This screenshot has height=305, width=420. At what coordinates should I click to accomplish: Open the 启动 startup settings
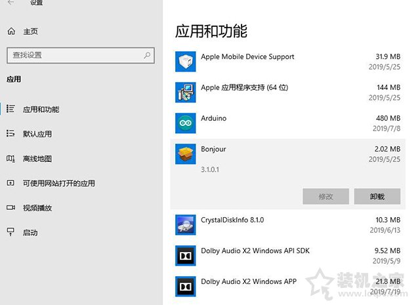30,233
